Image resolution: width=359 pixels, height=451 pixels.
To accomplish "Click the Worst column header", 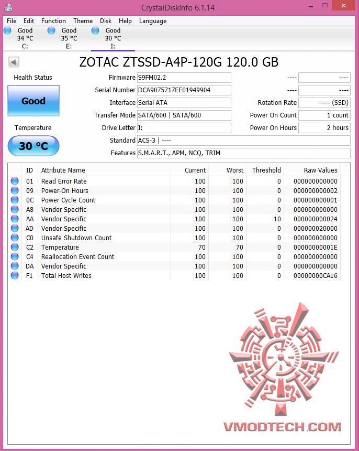I will pyautogui.click(x=227, y=170).
